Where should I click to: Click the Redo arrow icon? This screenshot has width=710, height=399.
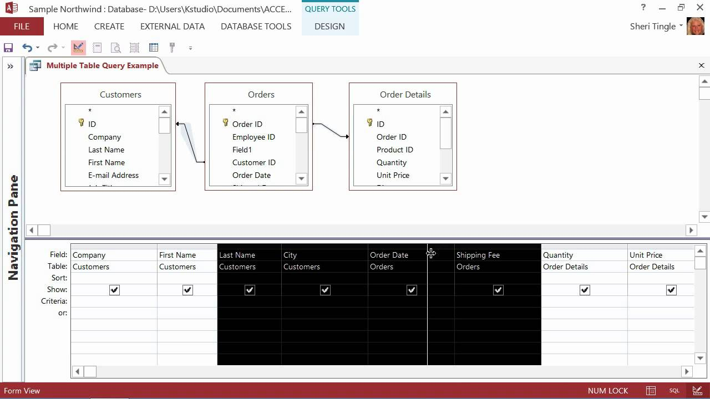point(52,48)
